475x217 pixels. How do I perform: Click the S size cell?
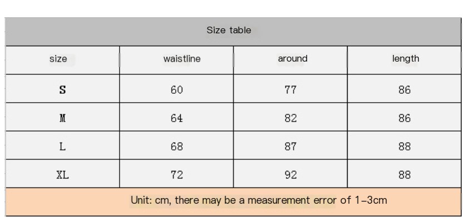coord(62,90)
